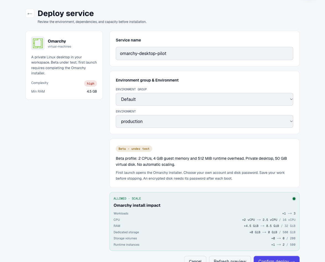
Task: Click the Omarchy green logo icon
Action: point(38,43)
